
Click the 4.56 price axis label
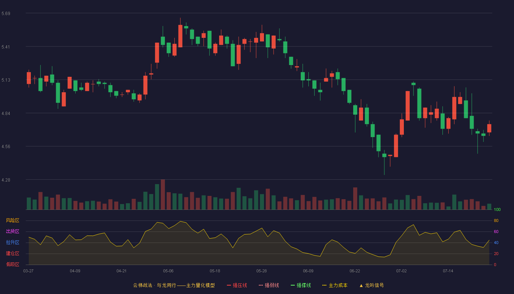click(6, 147)
